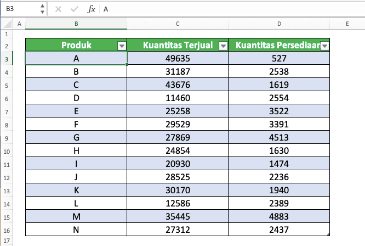Click the Produk header cell text

tap(76, 45)
